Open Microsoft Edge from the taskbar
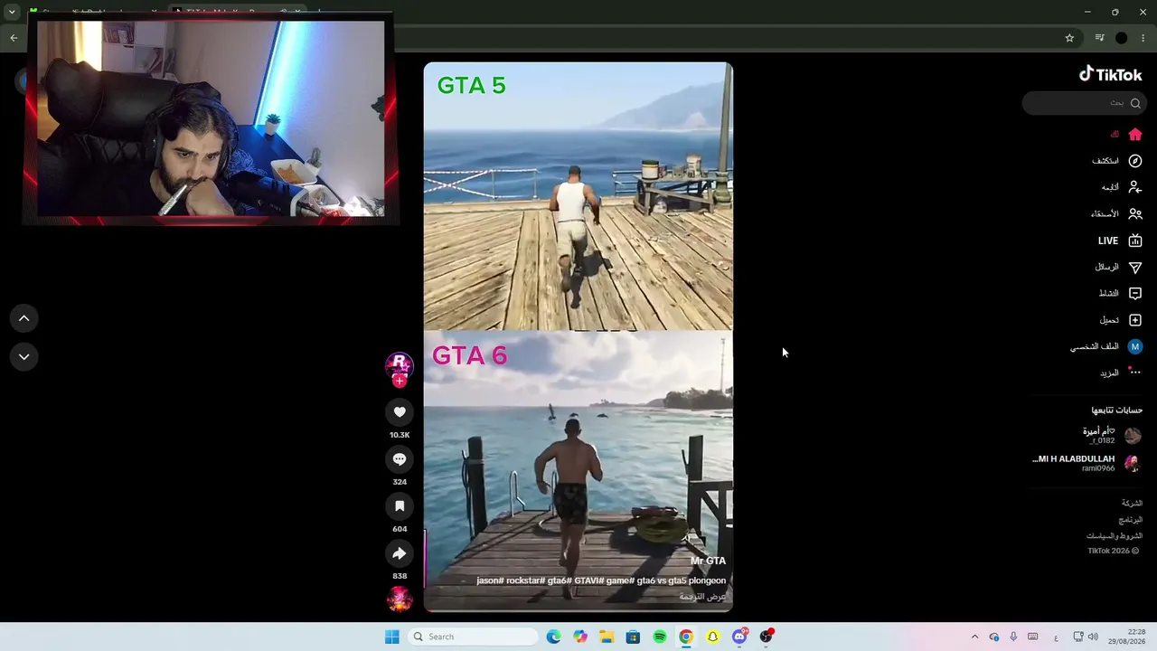This screenshot has height=651, width=1157. (554, 637)
